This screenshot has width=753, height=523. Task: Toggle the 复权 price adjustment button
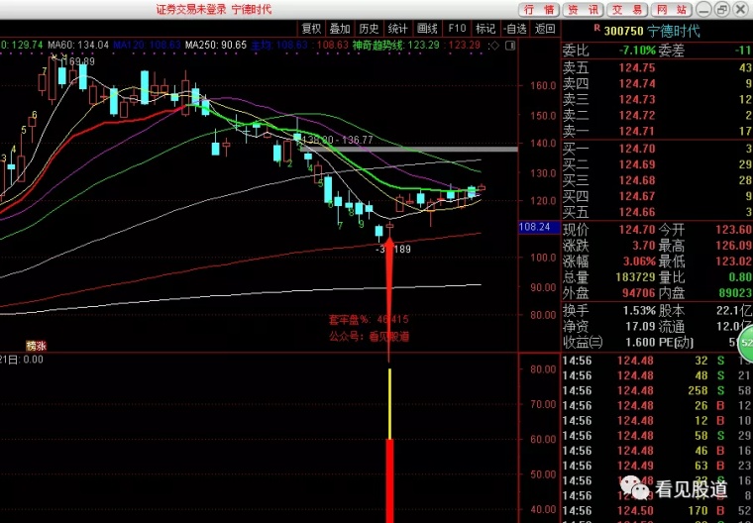click(x=312, y=29)
